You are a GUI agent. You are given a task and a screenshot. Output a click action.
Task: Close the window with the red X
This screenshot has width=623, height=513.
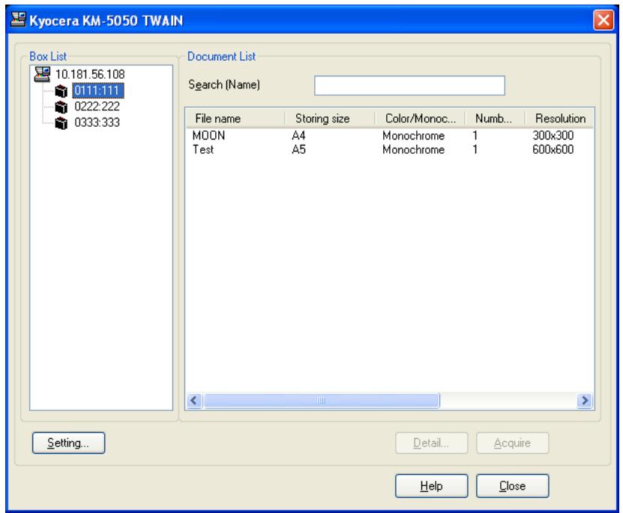(604, 19)
